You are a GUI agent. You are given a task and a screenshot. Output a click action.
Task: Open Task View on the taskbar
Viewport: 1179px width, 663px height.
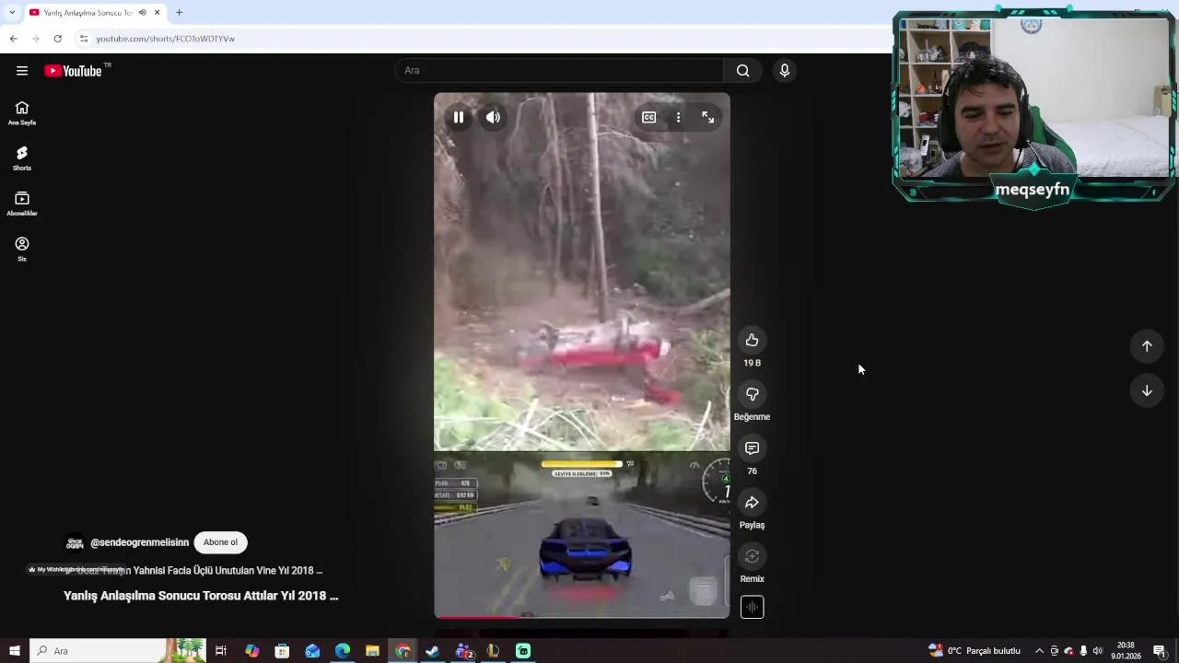click(221, 651)
